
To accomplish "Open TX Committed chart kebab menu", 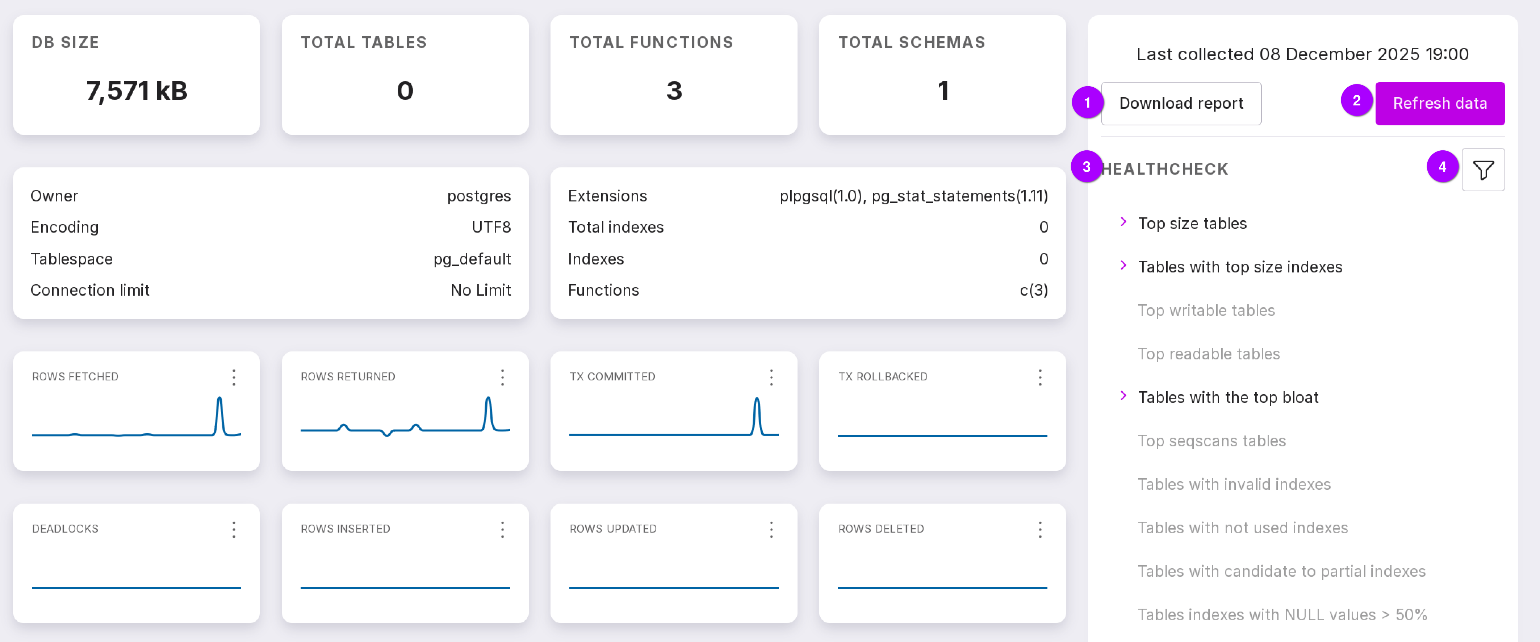I will pos(771,377).
